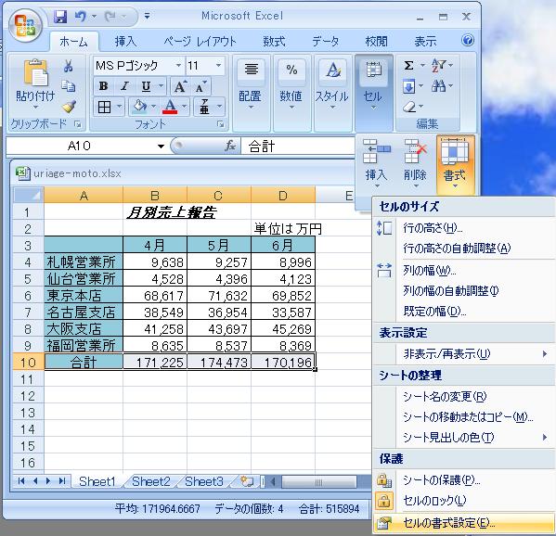Click the AutoSum sigma icon
The width and height of the screenshot is (556, 536).
click(x=408, y=65)
